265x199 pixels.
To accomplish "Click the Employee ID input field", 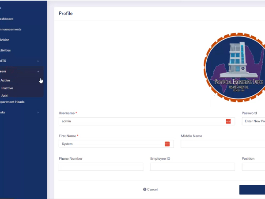I will 192,167.
